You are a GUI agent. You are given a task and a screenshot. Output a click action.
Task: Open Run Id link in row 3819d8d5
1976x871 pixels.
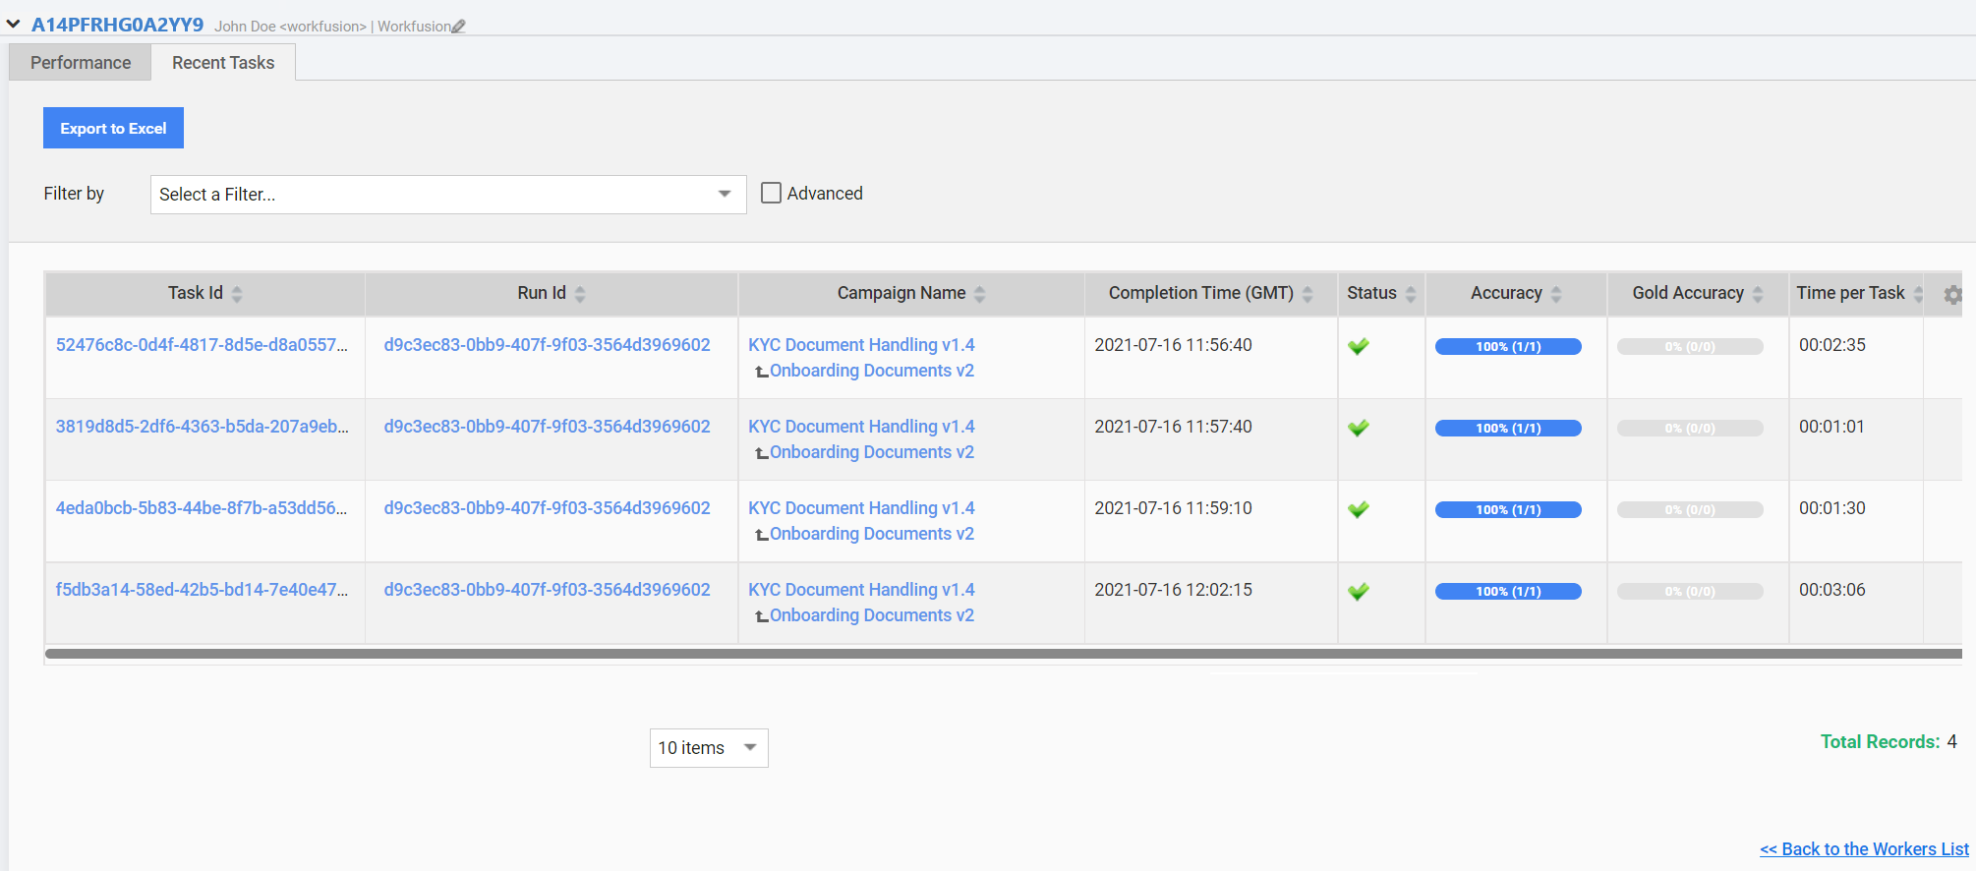point(548,427)
